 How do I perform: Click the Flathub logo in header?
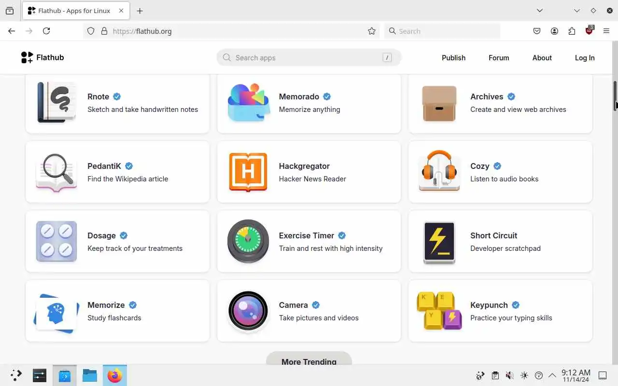tap(42, 57)
